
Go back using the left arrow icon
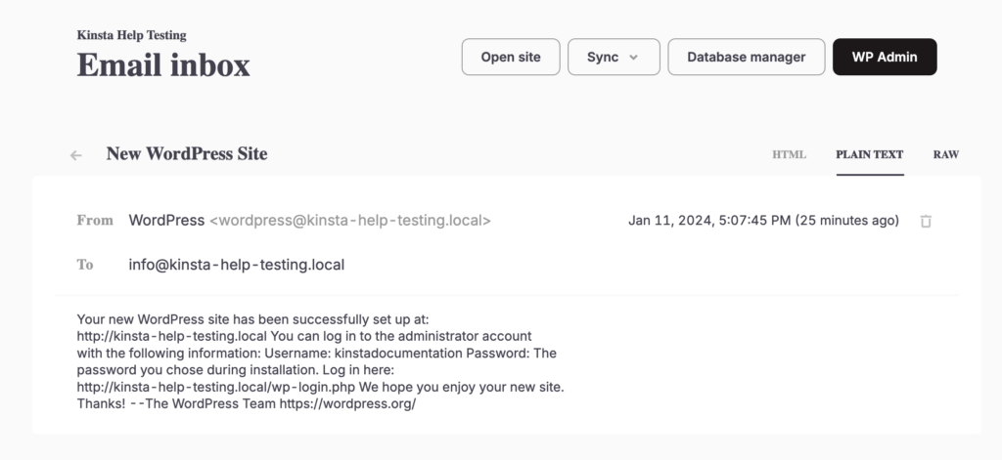click(x=76, y=154)
